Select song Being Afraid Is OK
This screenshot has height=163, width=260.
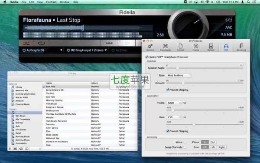[55, 90]
